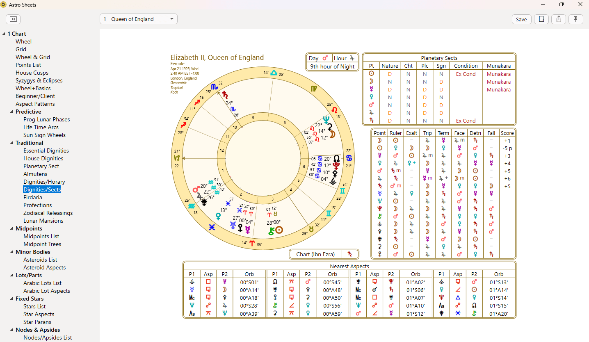
Task: Click the Chart (Ibn Ezra) label
Action: pyautogui.click(x=315, y=254)
